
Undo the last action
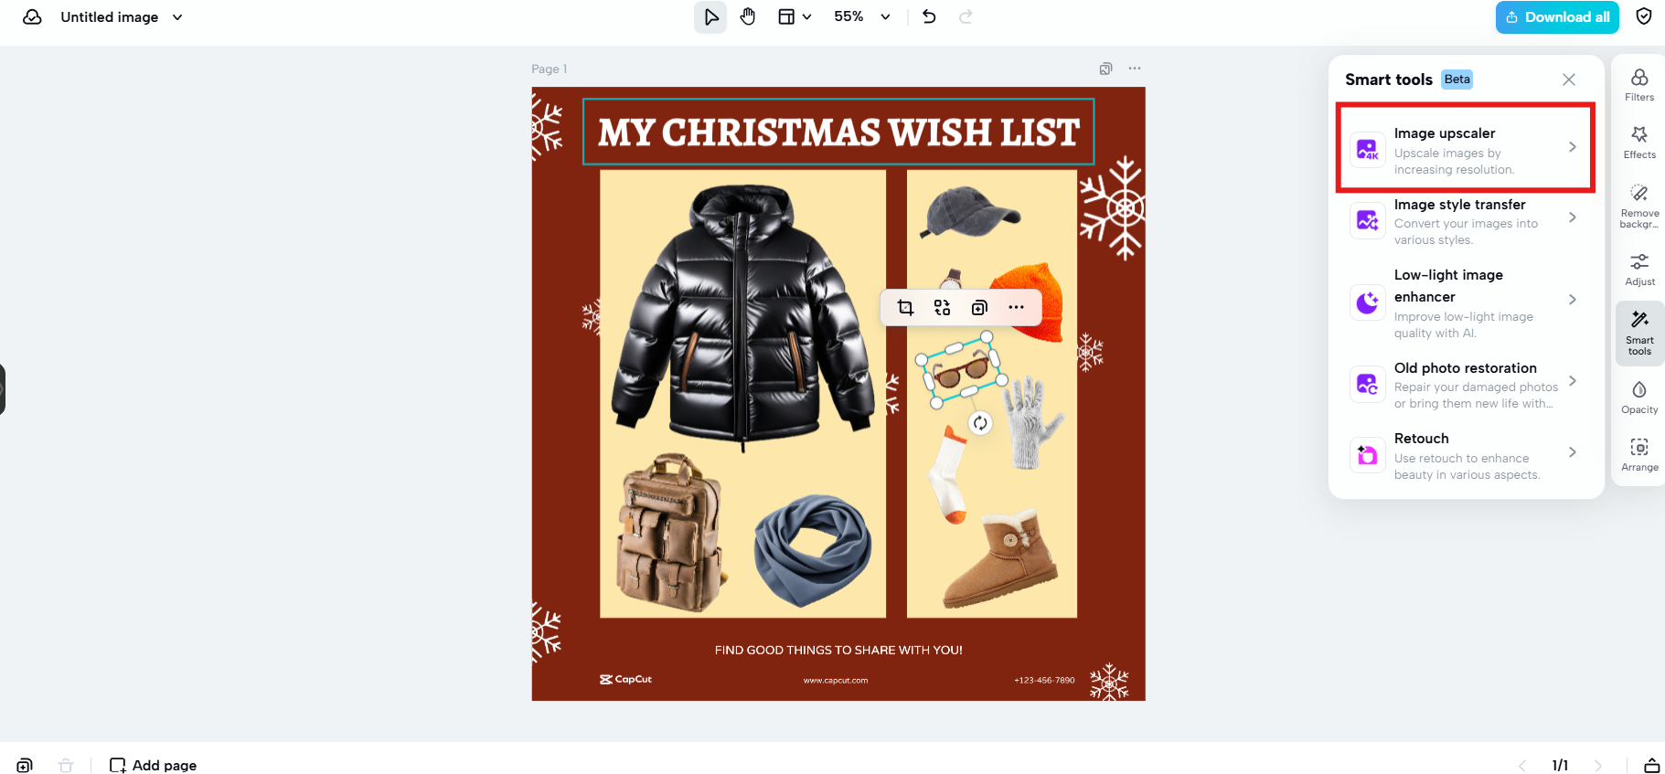pyautogui.click(x=929, y=16)
